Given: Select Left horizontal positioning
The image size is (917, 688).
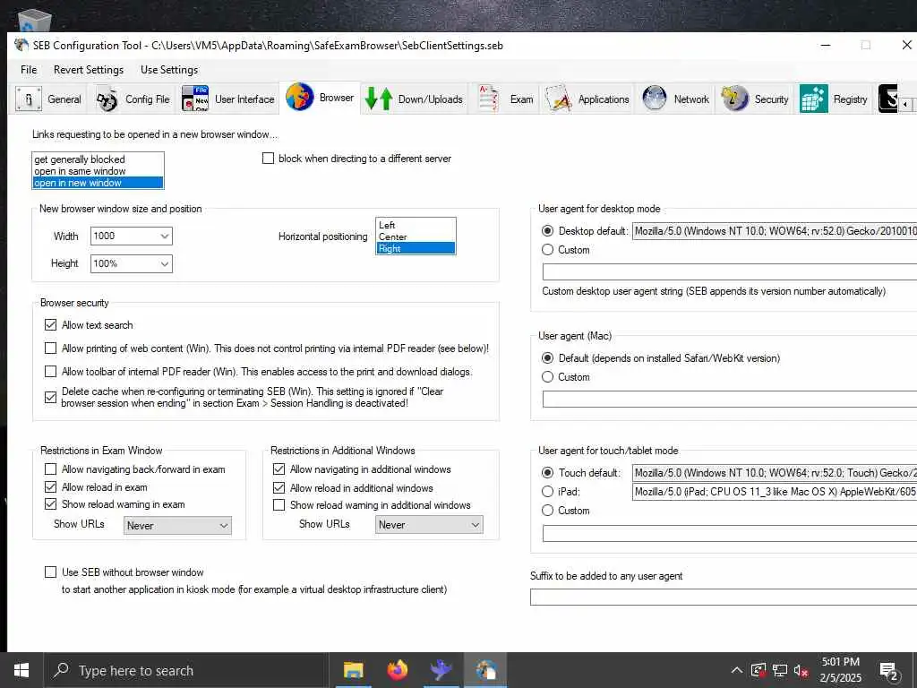Looking at the screenshot, I should click(416, 225).
